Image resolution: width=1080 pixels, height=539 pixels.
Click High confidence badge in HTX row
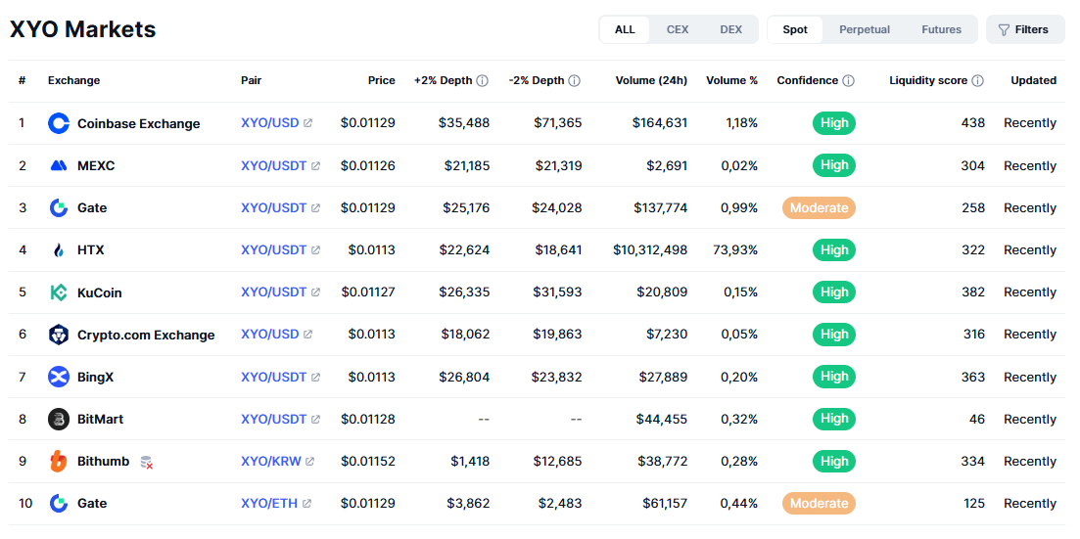click(x=834, y=249)
